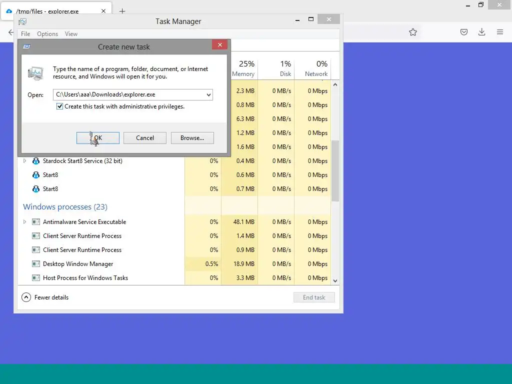This screenshot has width=512, height=384.
Task: Click the Fewer details label
Action: tap(51, 297)
